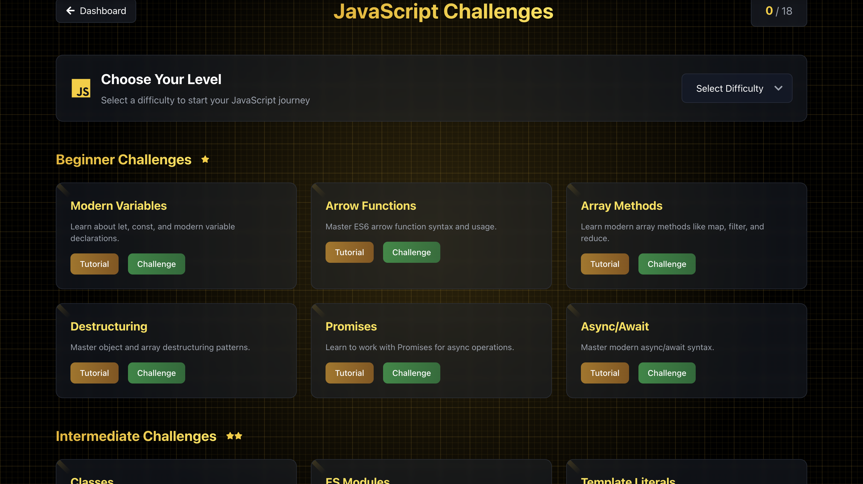
Task: Click the chevron arrow in difficulty selector
Action: (x=778, y=88)
